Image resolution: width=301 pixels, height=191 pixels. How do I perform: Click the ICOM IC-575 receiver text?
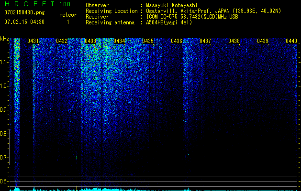pos(192,17)
